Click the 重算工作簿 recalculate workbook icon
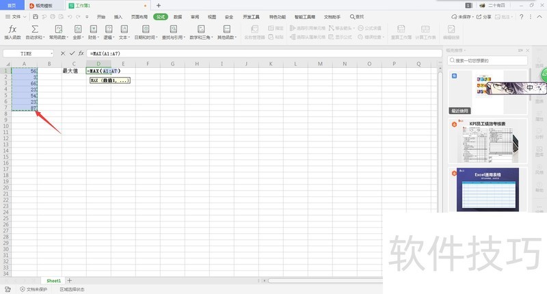The image size is (547, 294). pyautogui.click(x=401, y=29)
